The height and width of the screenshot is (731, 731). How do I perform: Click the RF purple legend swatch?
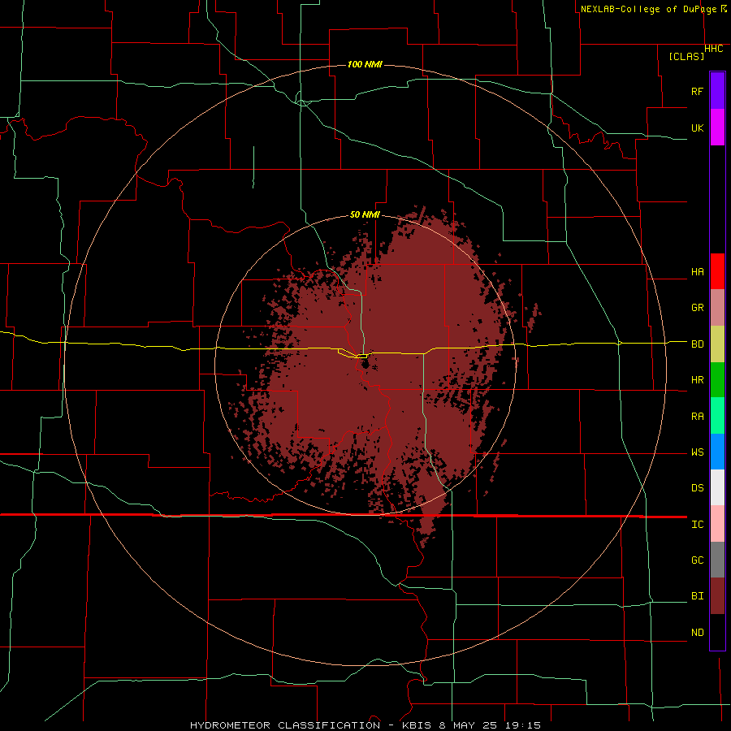717,91
